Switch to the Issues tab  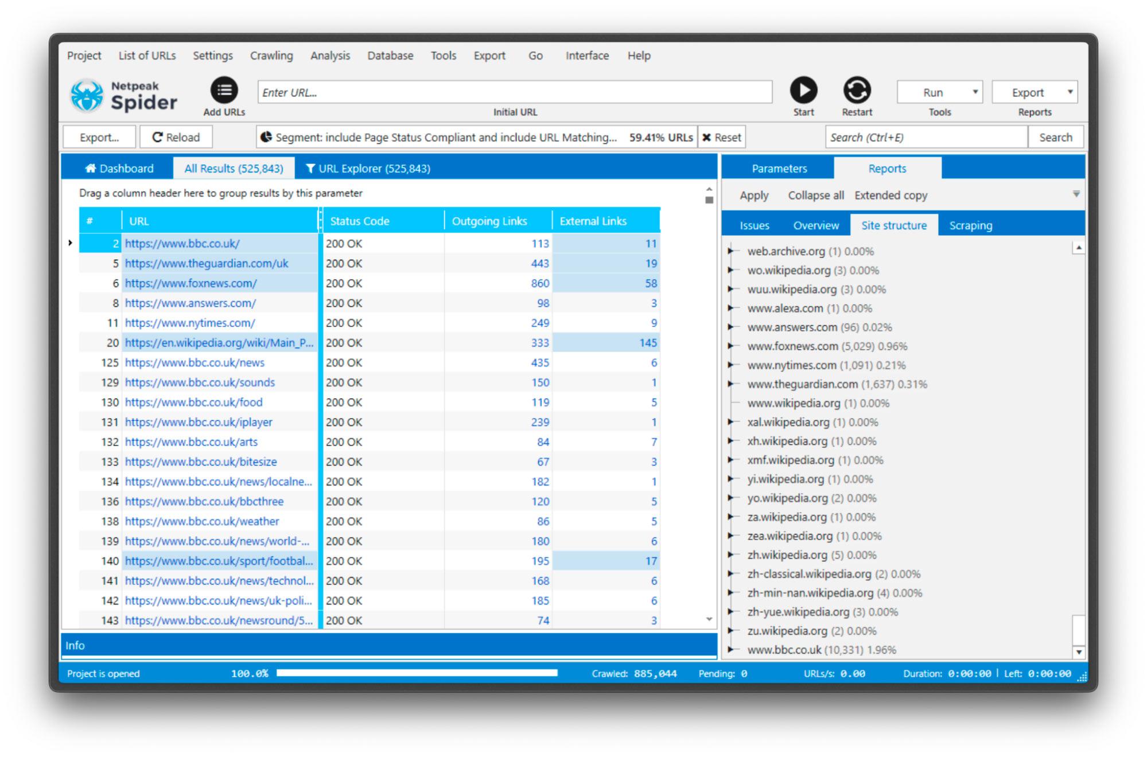tap(754, 225)
